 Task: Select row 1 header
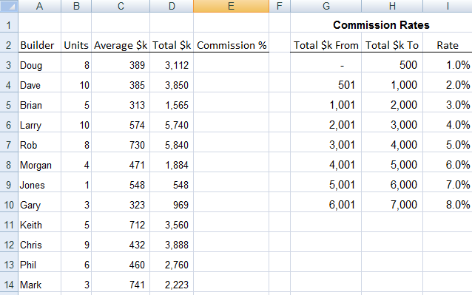coord(9,23)
